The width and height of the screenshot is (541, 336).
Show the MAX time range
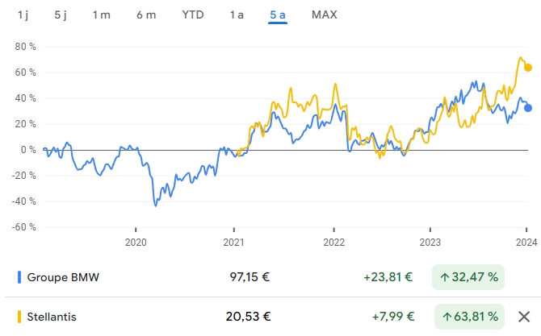[x=324, y=15]
